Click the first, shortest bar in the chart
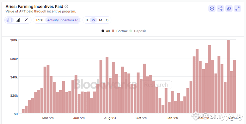 coord(23,111)
